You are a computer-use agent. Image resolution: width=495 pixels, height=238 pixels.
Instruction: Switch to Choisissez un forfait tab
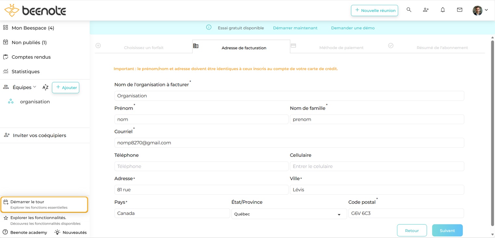(x=144, y=48)
